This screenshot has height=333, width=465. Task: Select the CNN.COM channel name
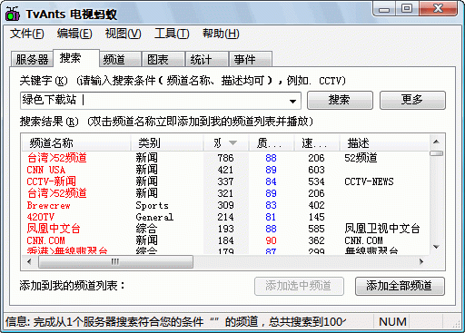[x=46, y=240]
